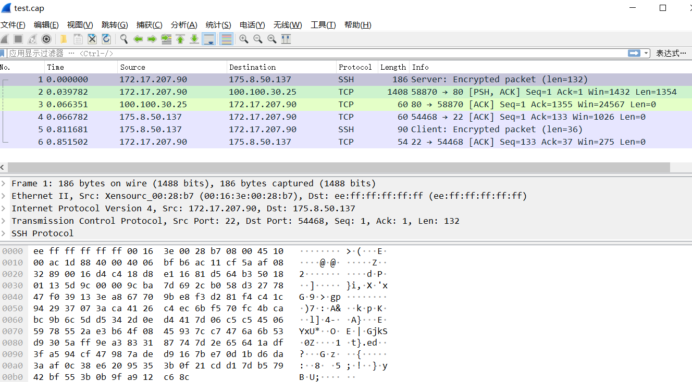The image size is (692, 382).
Task: Click the zoom in icon in toolbar
Action: (x=243, y=39)
